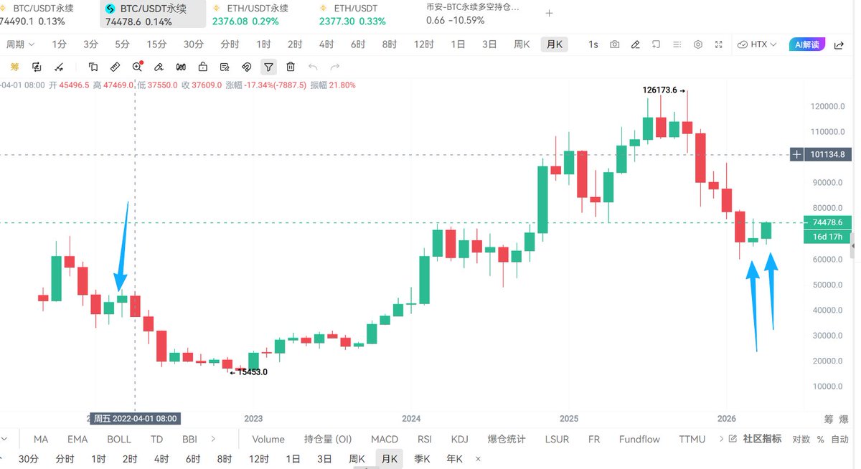Switch to BTC/USDT永续 active tab
This screenshot has height=469, width=861.
(152, 14)
